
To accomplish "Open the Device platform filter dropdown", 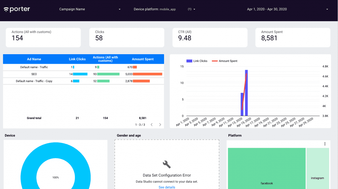I will (x=164, y=9).
